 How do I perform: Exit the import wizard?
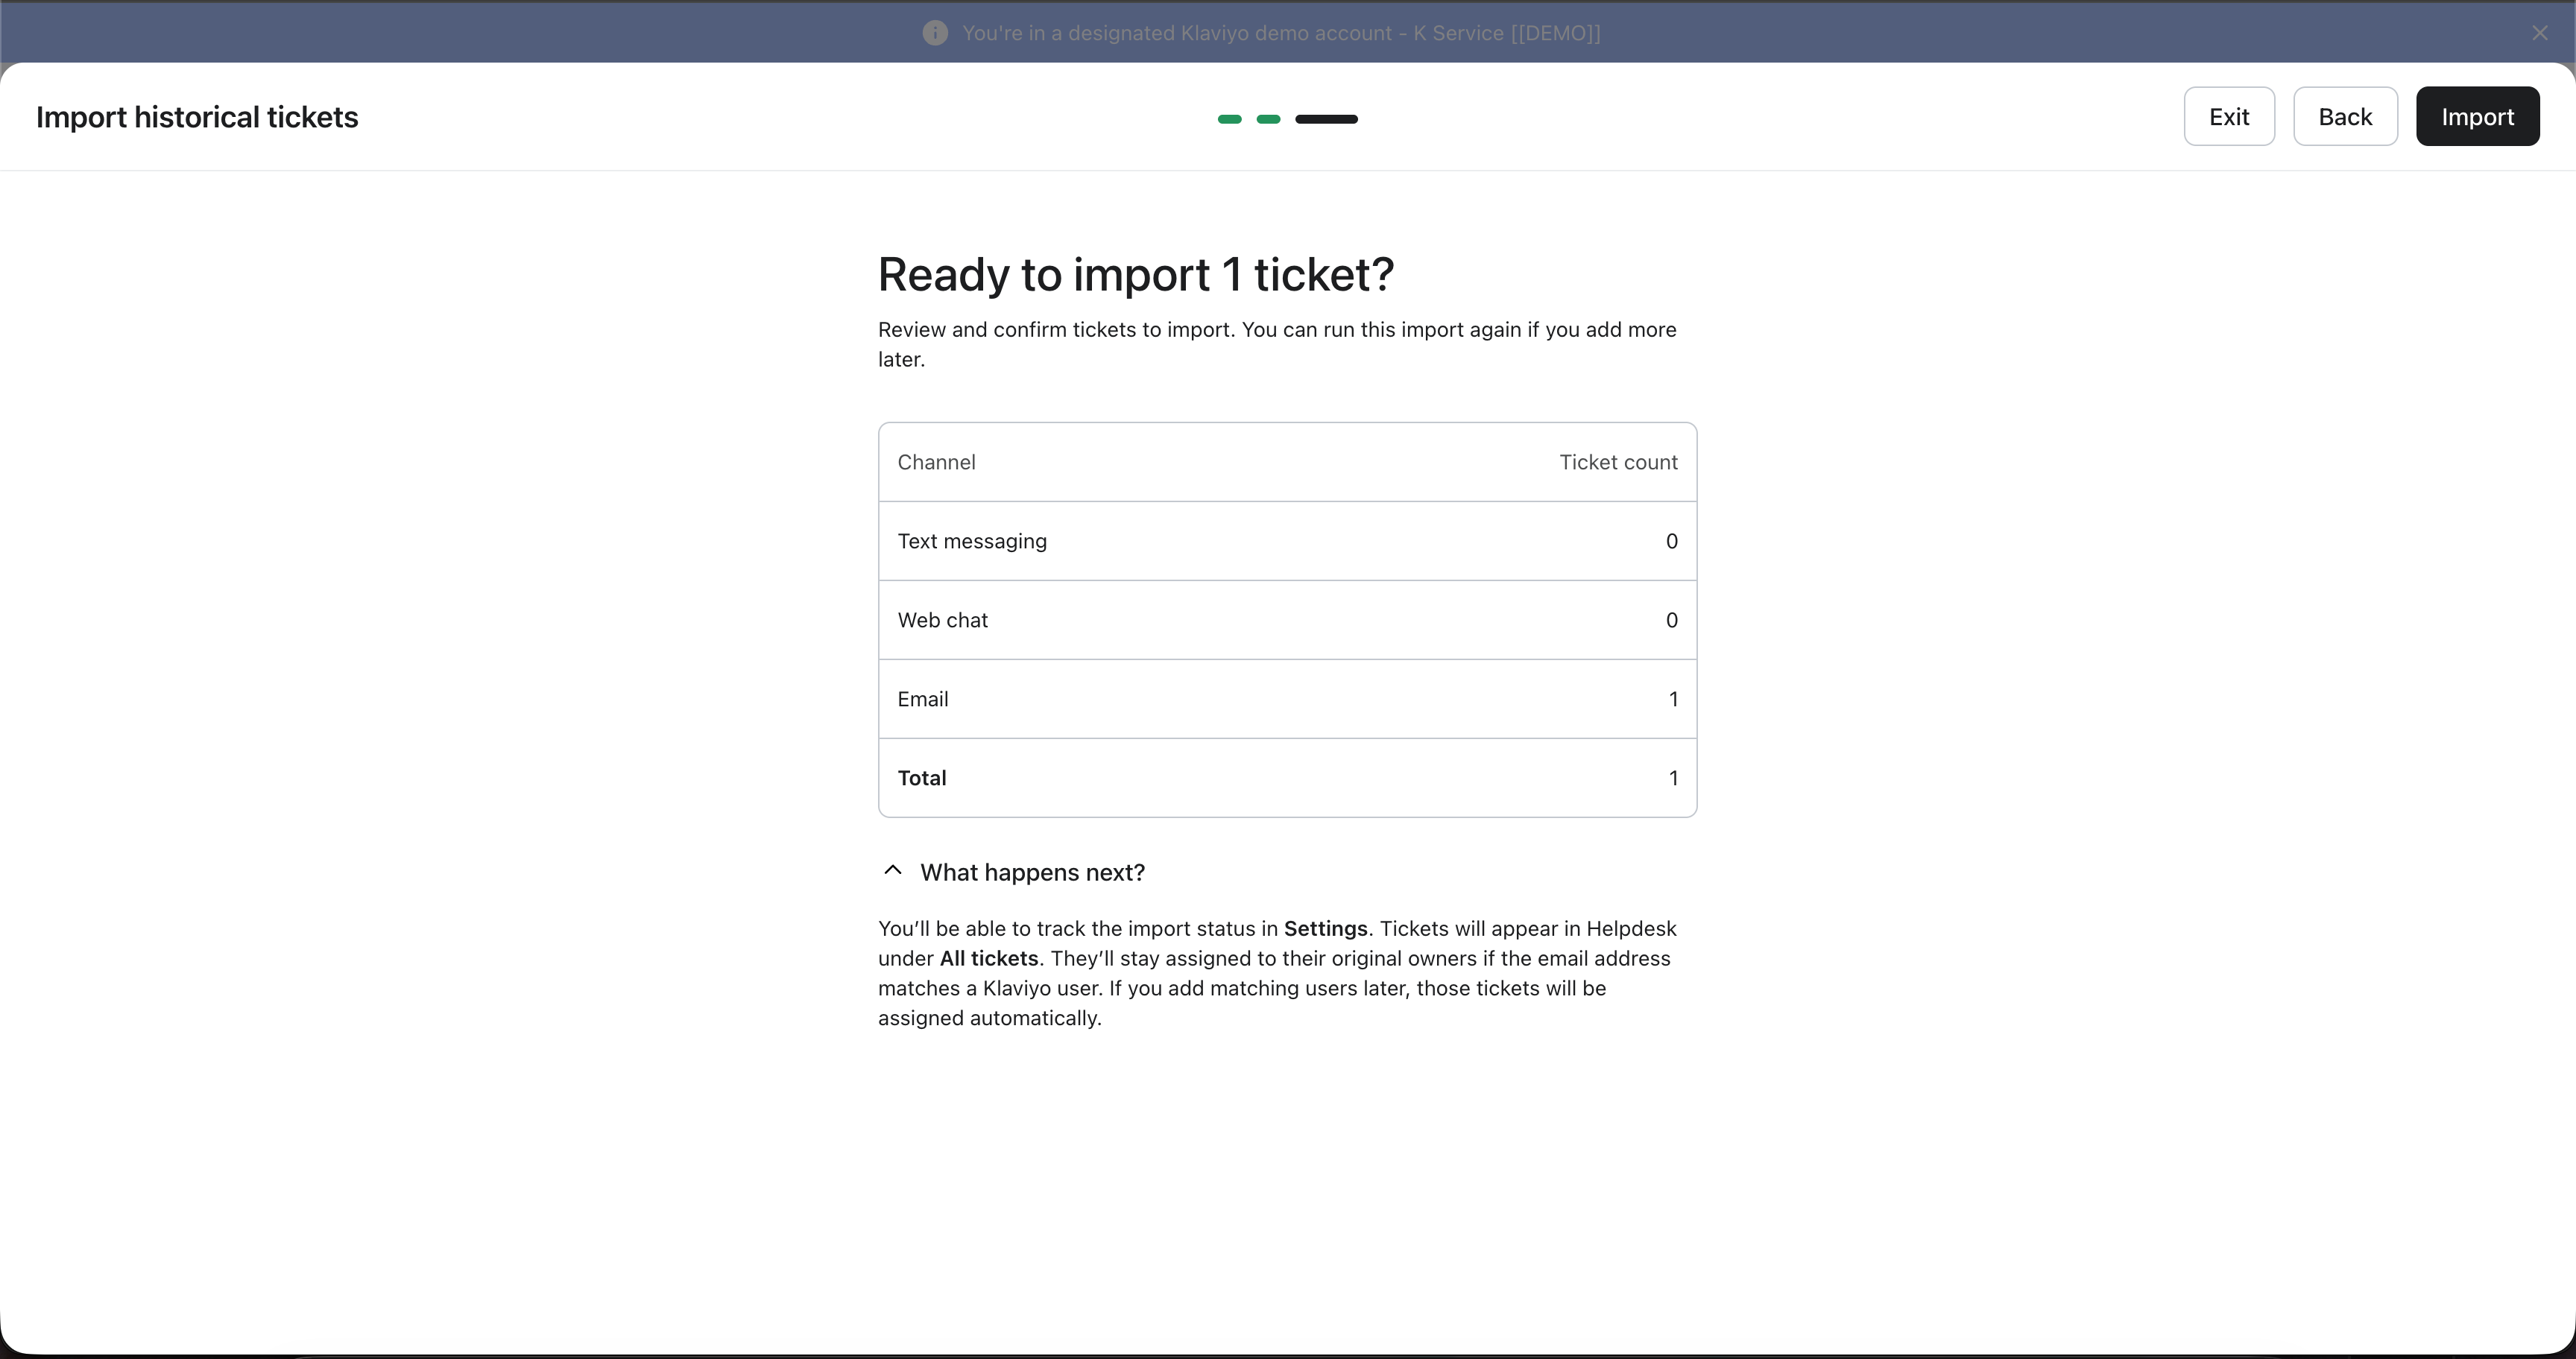[x=2229, y=117]
